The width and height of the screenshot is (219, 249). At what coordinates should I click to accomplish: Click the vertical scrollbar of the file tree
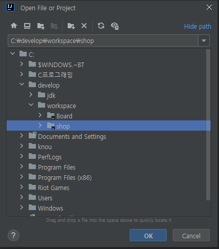[x=208, y=125]
